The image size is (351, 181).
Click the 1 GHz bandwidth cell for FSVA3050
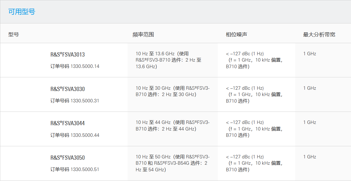[310, 157]
